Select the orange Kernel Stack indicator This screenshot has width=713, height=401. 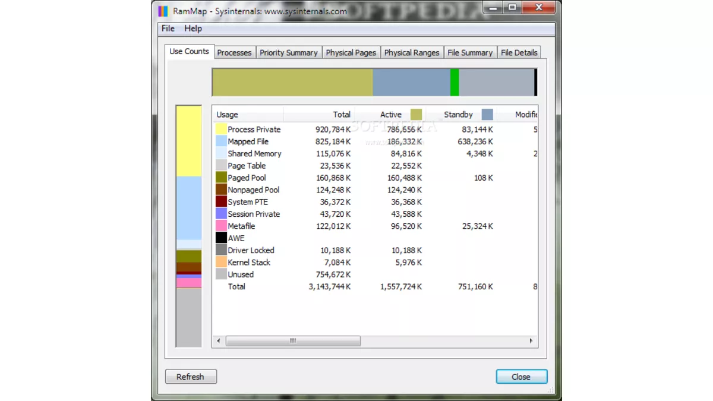(x=222, y=262)
